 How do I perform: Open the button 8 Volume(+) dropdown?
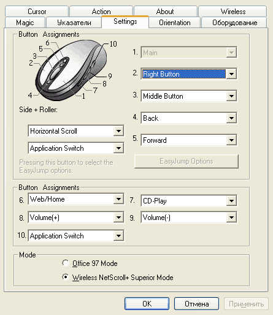(76, 218)
